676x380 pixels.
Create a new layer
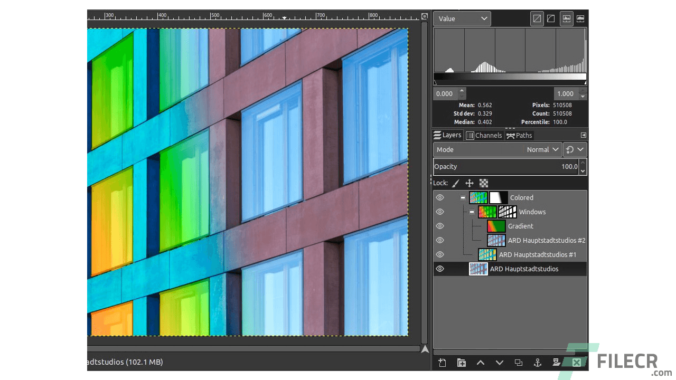[x=442, y=363]
